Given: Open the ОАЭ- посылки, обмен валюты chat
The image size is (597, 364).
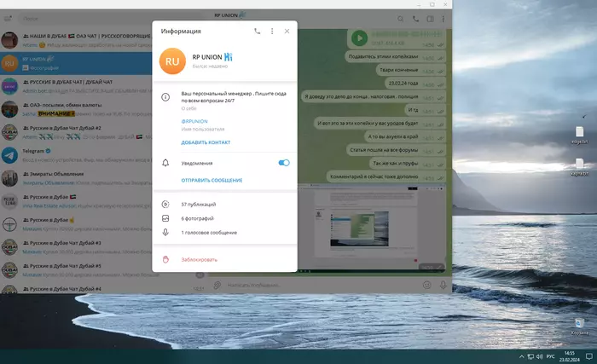Looking at the screenshot, I should pos(76,109).
